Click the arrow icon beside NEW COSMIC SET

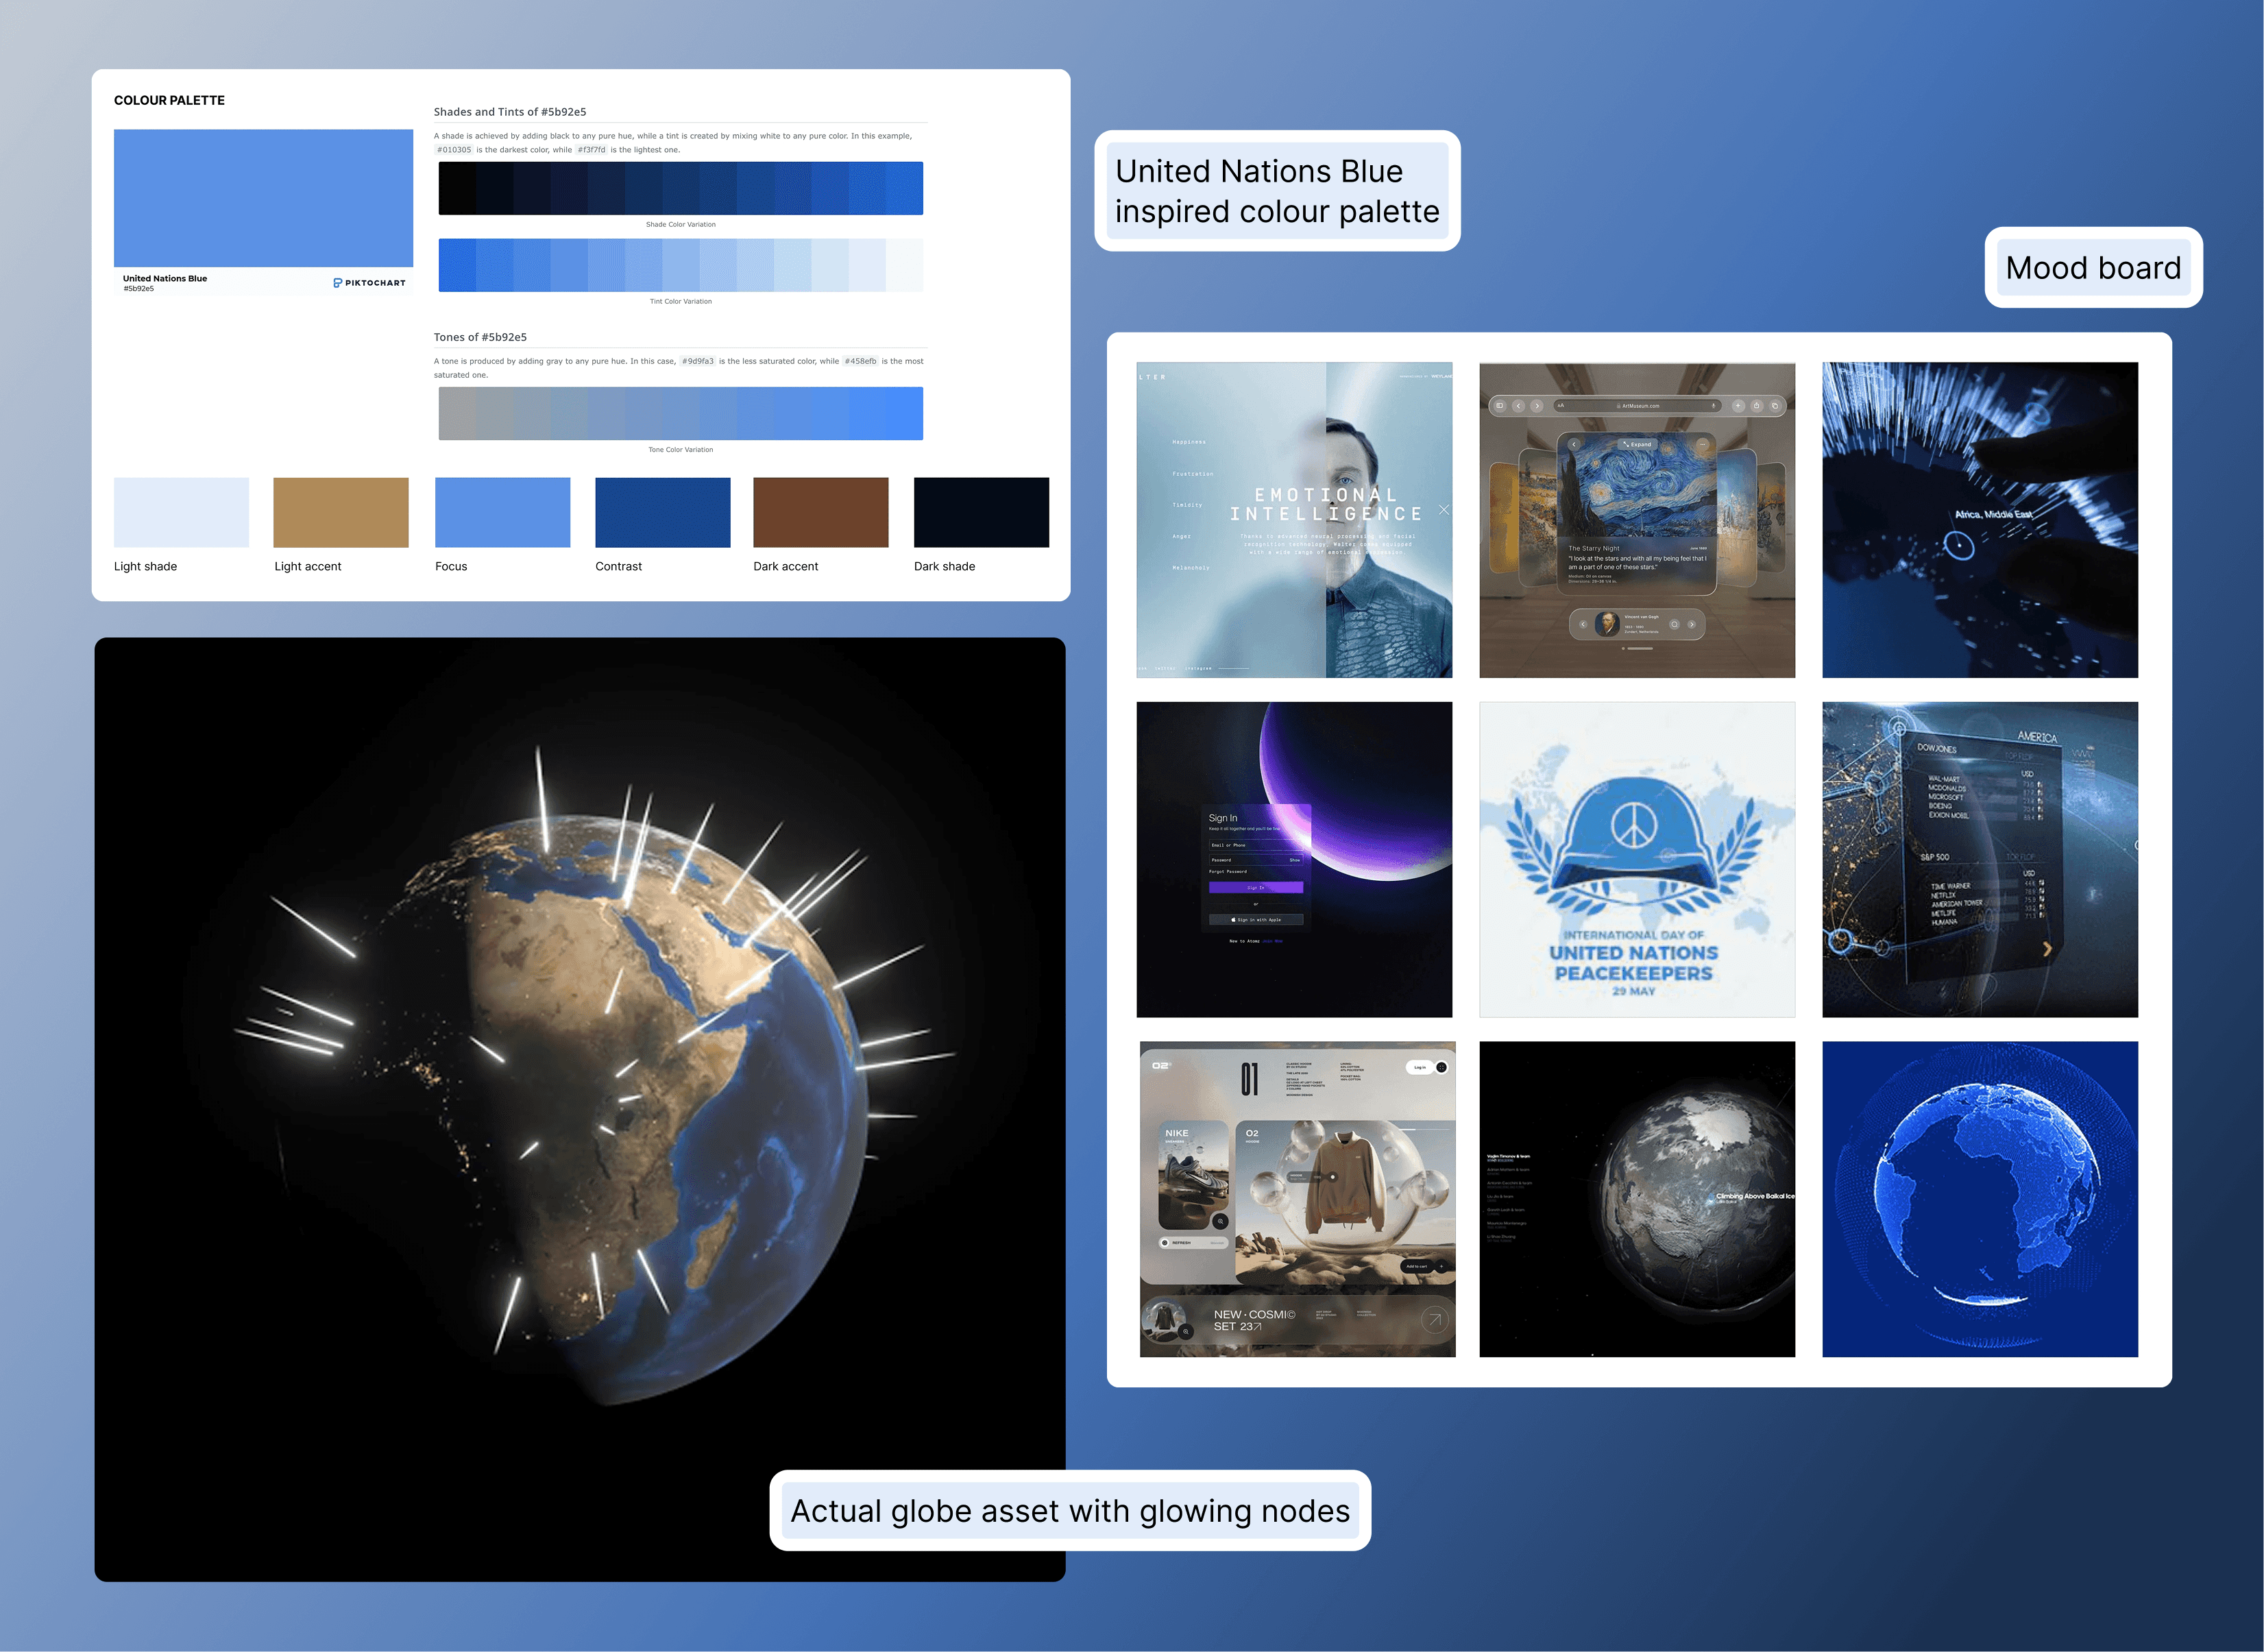(1434, 1320)
